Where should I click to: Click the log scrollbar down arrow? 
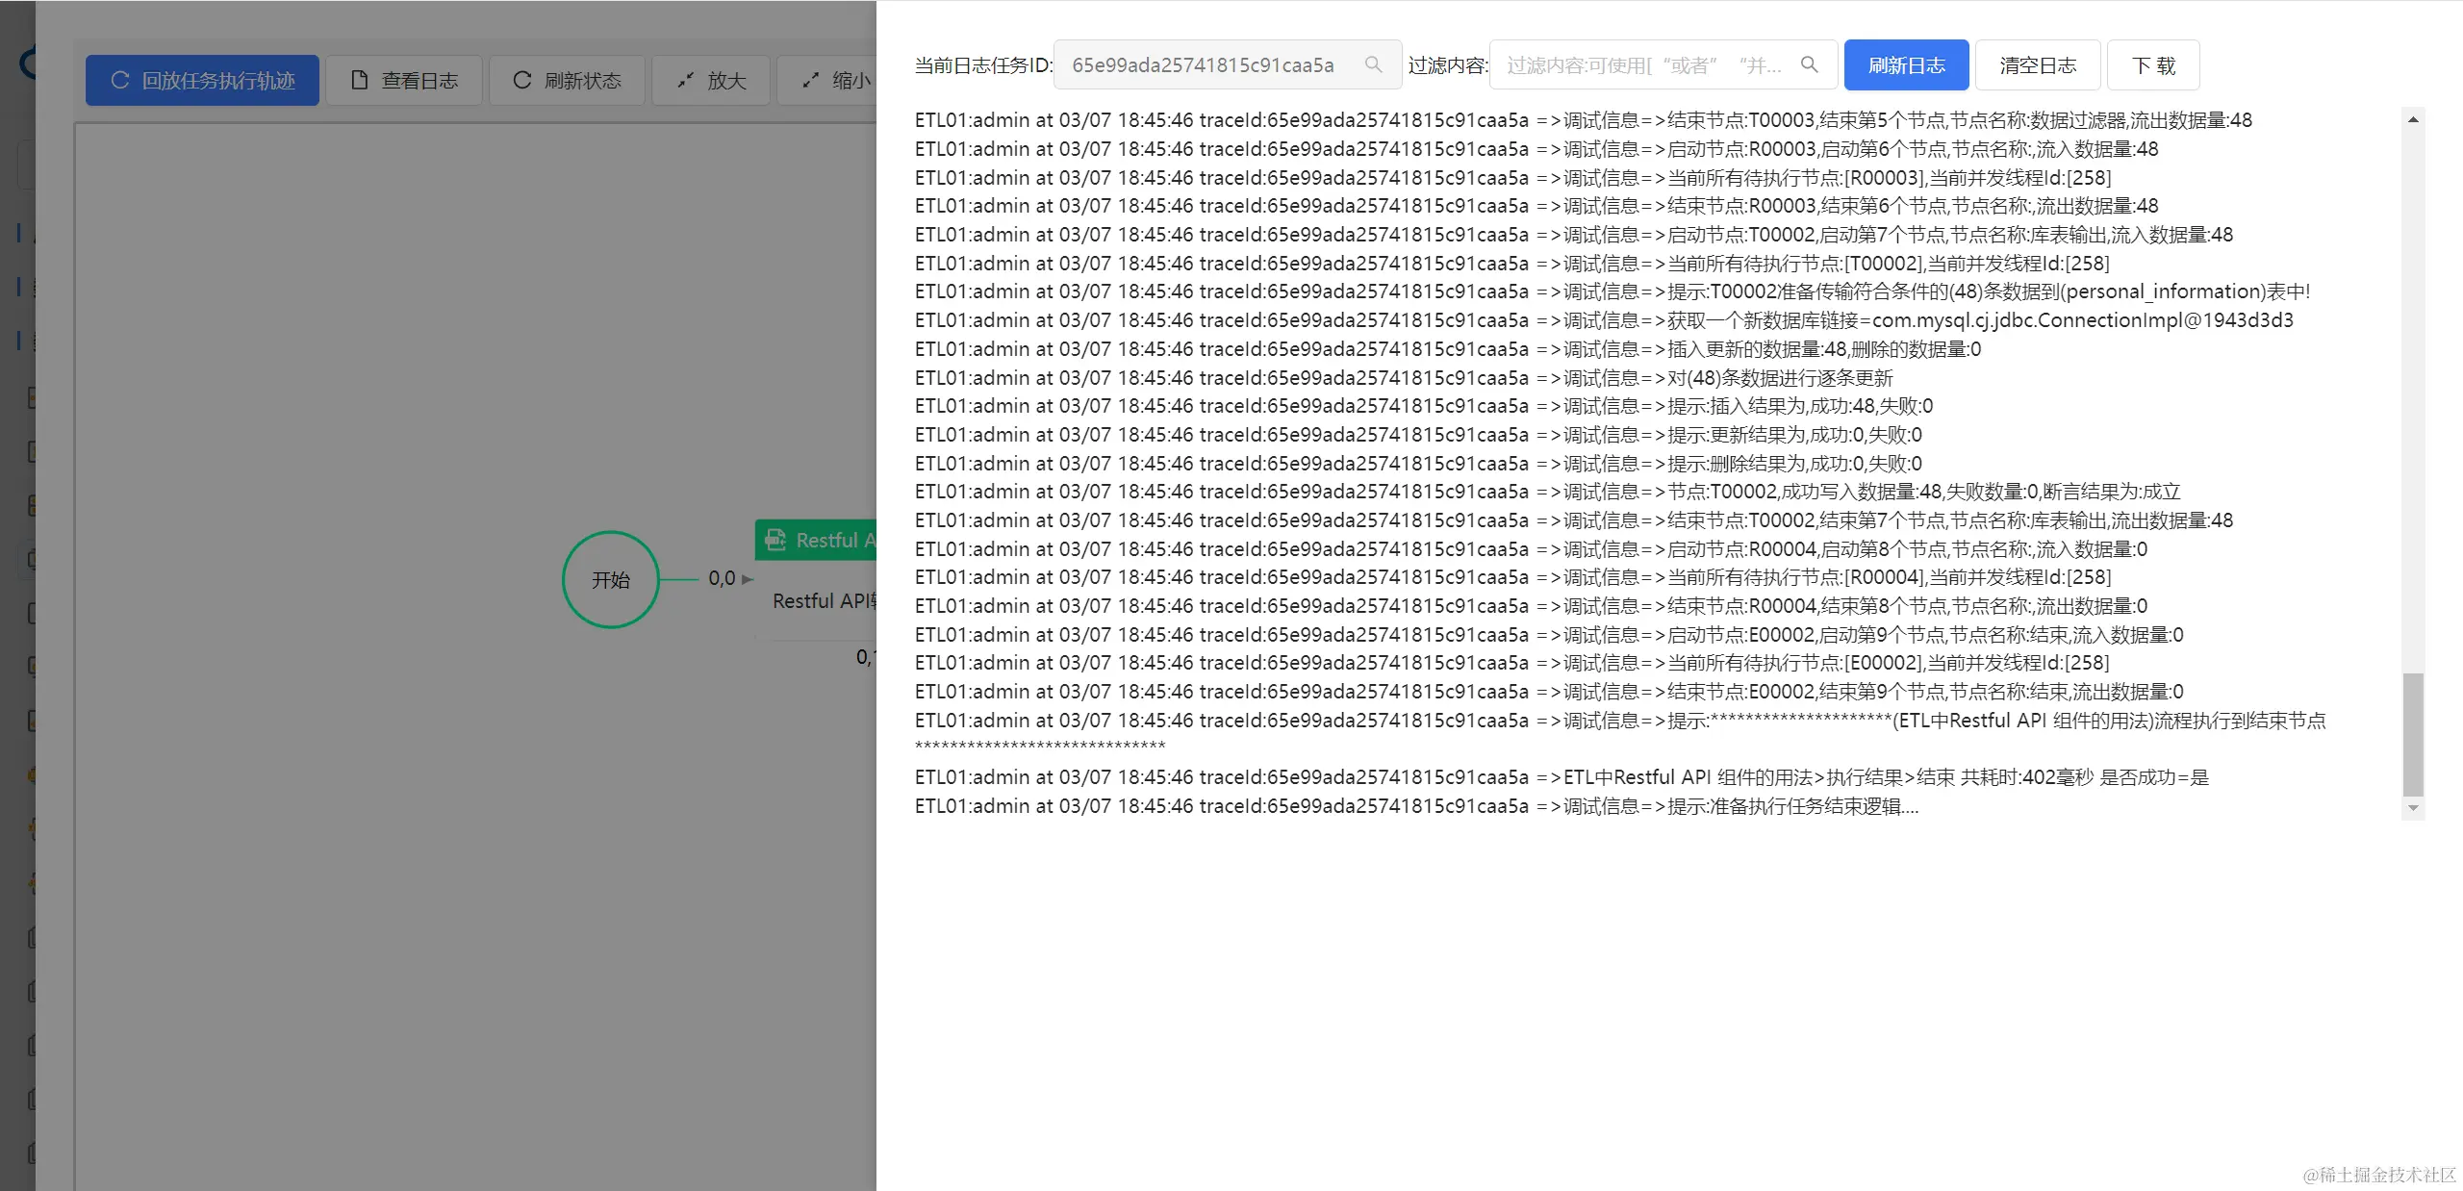click(2413, 808)
